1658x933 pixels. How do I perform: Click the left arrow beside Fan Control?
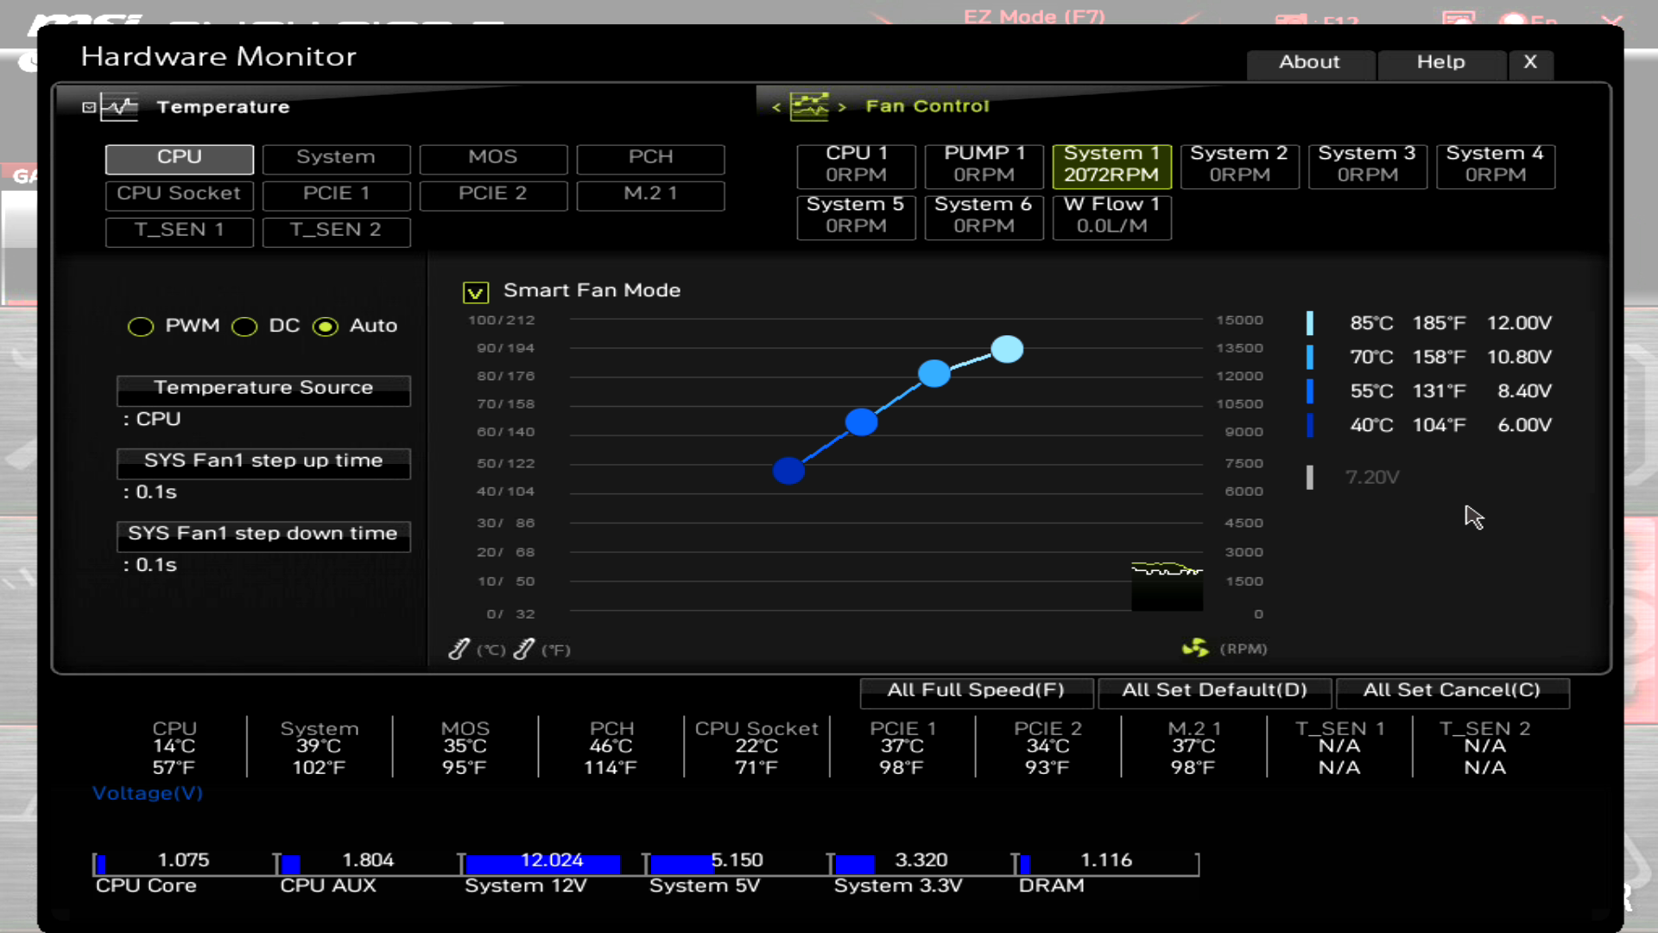coord(776,107)
